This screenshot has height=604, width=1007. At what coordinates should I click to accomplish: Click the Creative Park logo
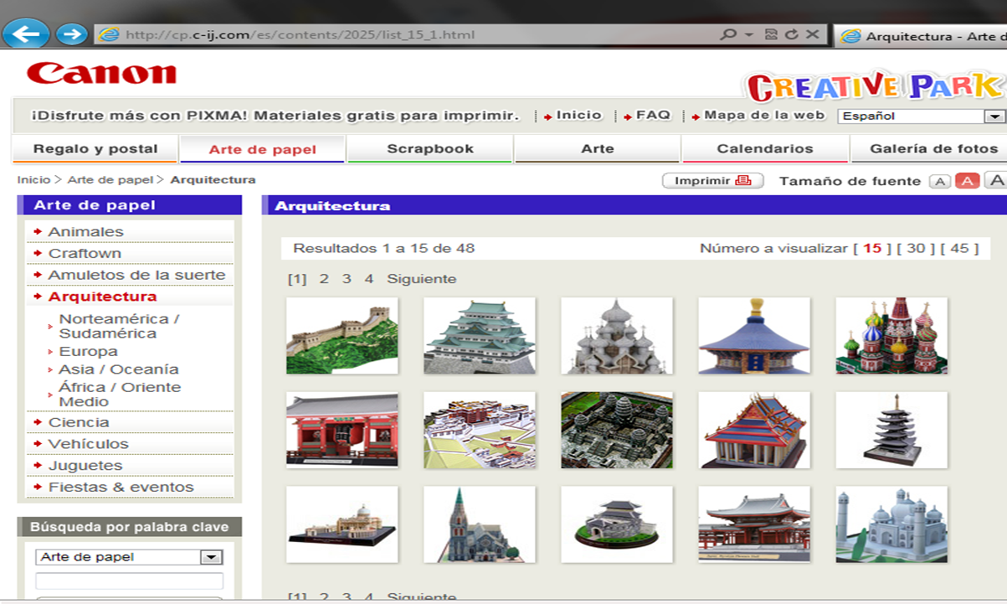(x=873, y=86)
